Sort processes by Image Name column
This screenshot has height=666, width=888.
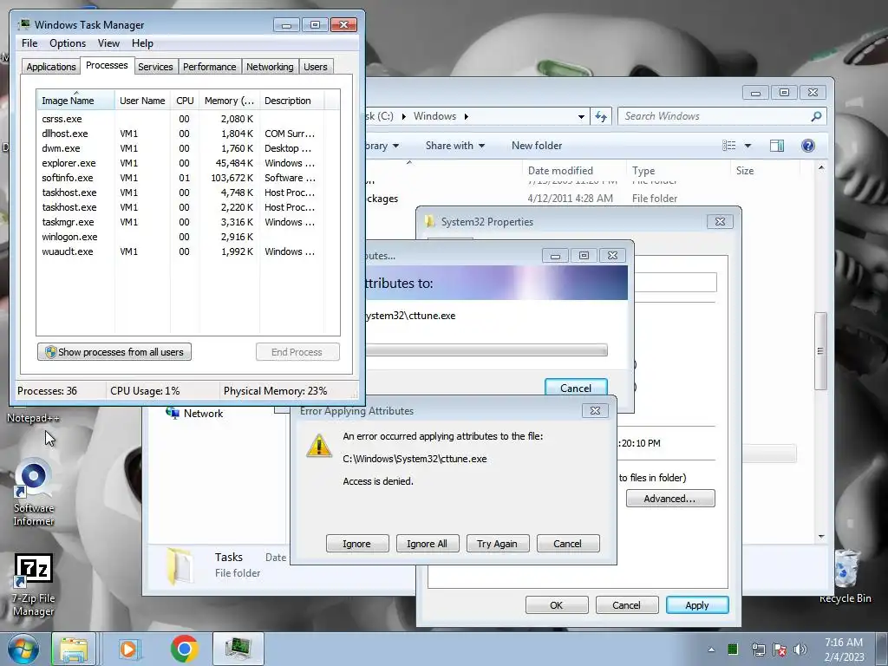pyautogui.click(x=75, y=101)
